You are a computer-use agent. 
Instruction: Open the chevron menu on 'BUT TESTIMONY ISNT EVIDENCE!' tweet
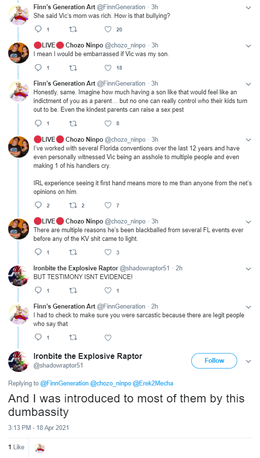(x=248, y=268)
